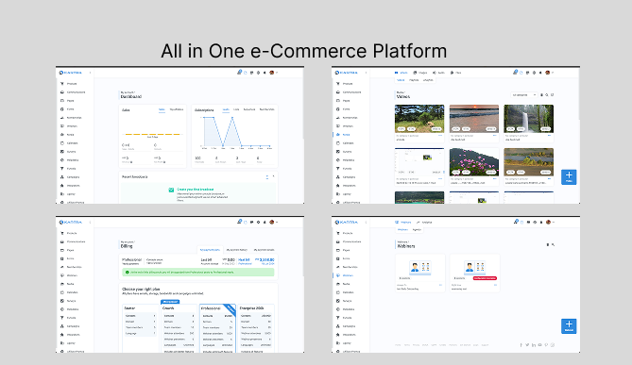Open the Analytics sub-tab in Videos panel
Screen dimensions: 632x365
(x=428, y=80)
